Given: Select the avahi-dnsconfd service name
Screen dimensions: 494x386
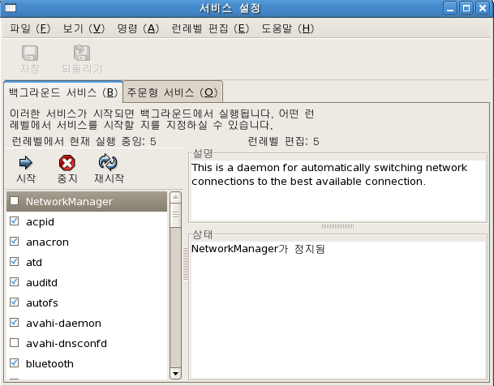Looking at the screenshot, I should (67, 344).
